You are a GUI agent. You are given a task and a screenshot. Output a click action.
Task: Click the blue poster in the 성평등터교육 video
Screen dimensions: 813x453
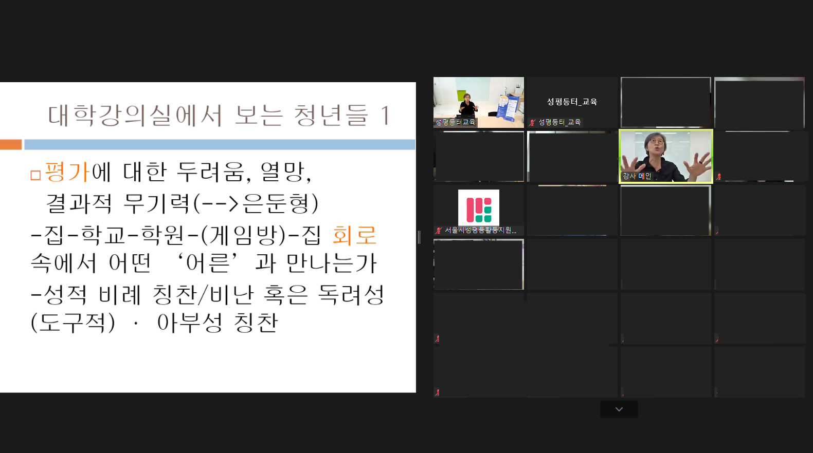tap(509, 107)
